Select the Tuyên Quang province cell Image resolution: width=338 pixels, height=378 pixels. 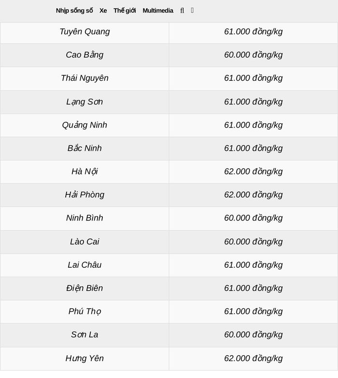[84, 31]
